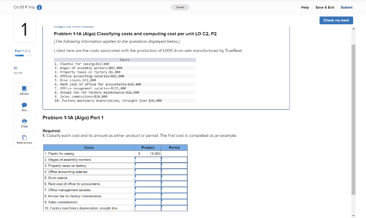Click cost line 'Plastic for casing—$19,000'
Screen dimensions: 366x218
point(82,64)
